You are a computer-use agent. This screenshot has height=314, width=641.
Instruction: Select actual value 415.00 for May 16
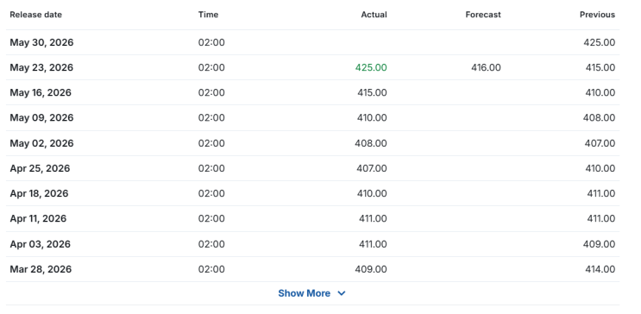[372, 93]
